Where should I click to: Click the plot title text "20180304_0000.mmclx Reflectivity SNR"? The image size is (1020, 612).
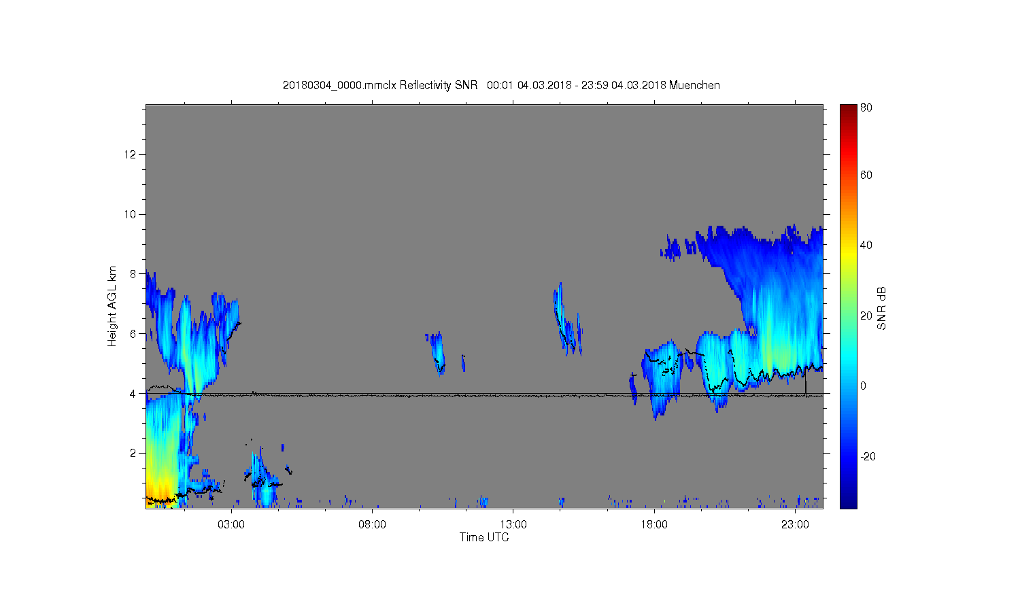tap(380, 85)
